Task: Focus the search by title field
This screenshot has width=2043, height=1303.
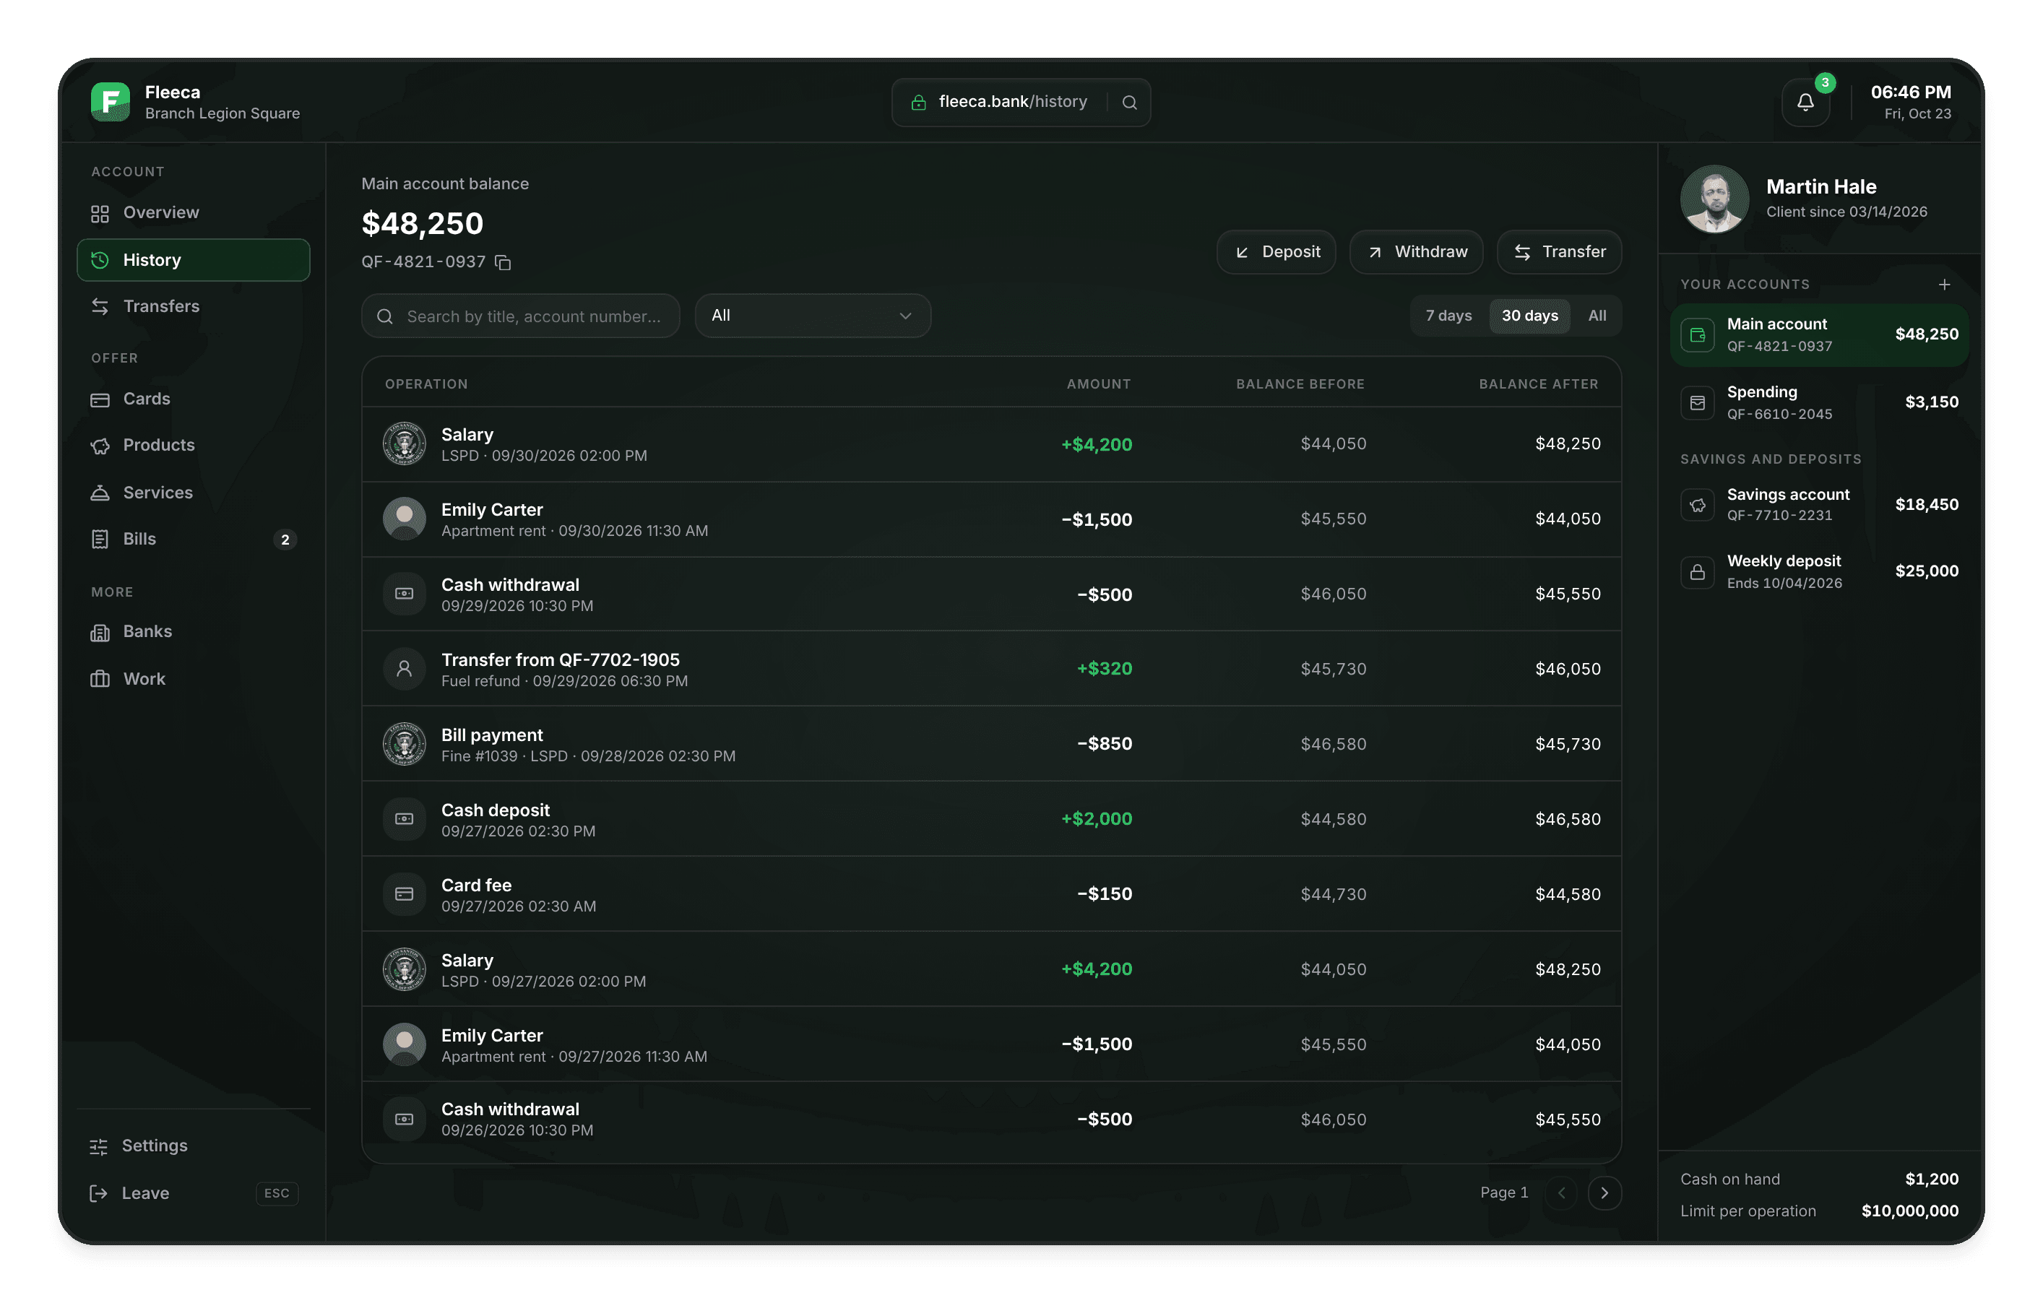Action: coord(521,316)
